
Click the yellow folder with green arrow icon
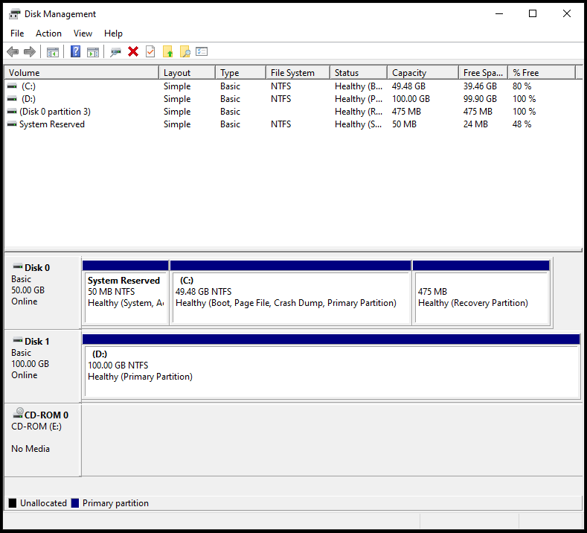(x=168, y=51)
